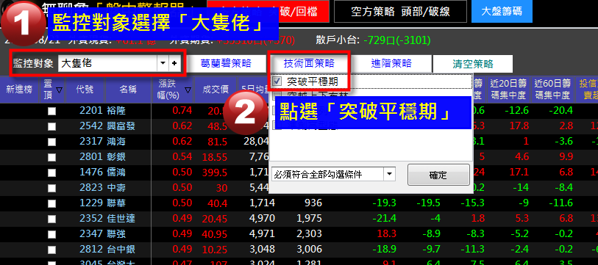
Task: Select stock name 興富發
Action: tap(121, 126)
